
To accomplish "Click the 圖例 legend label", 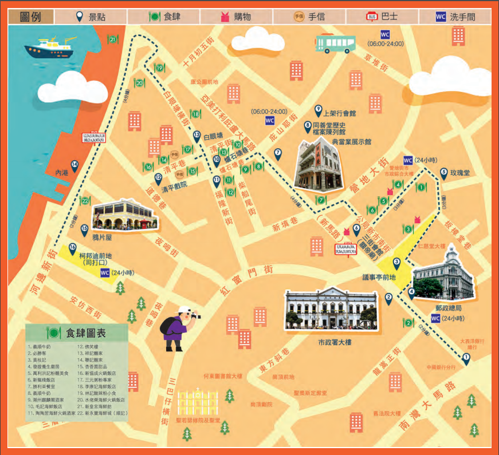I will coord(31,17).
